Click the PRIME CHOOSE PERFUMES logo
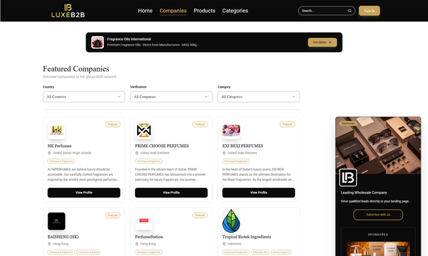The image size is (428, 256). click(144, 130)
